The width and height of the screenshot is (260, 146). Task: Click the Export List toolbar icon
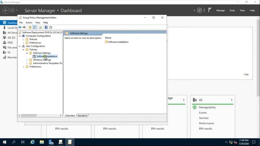40,27
